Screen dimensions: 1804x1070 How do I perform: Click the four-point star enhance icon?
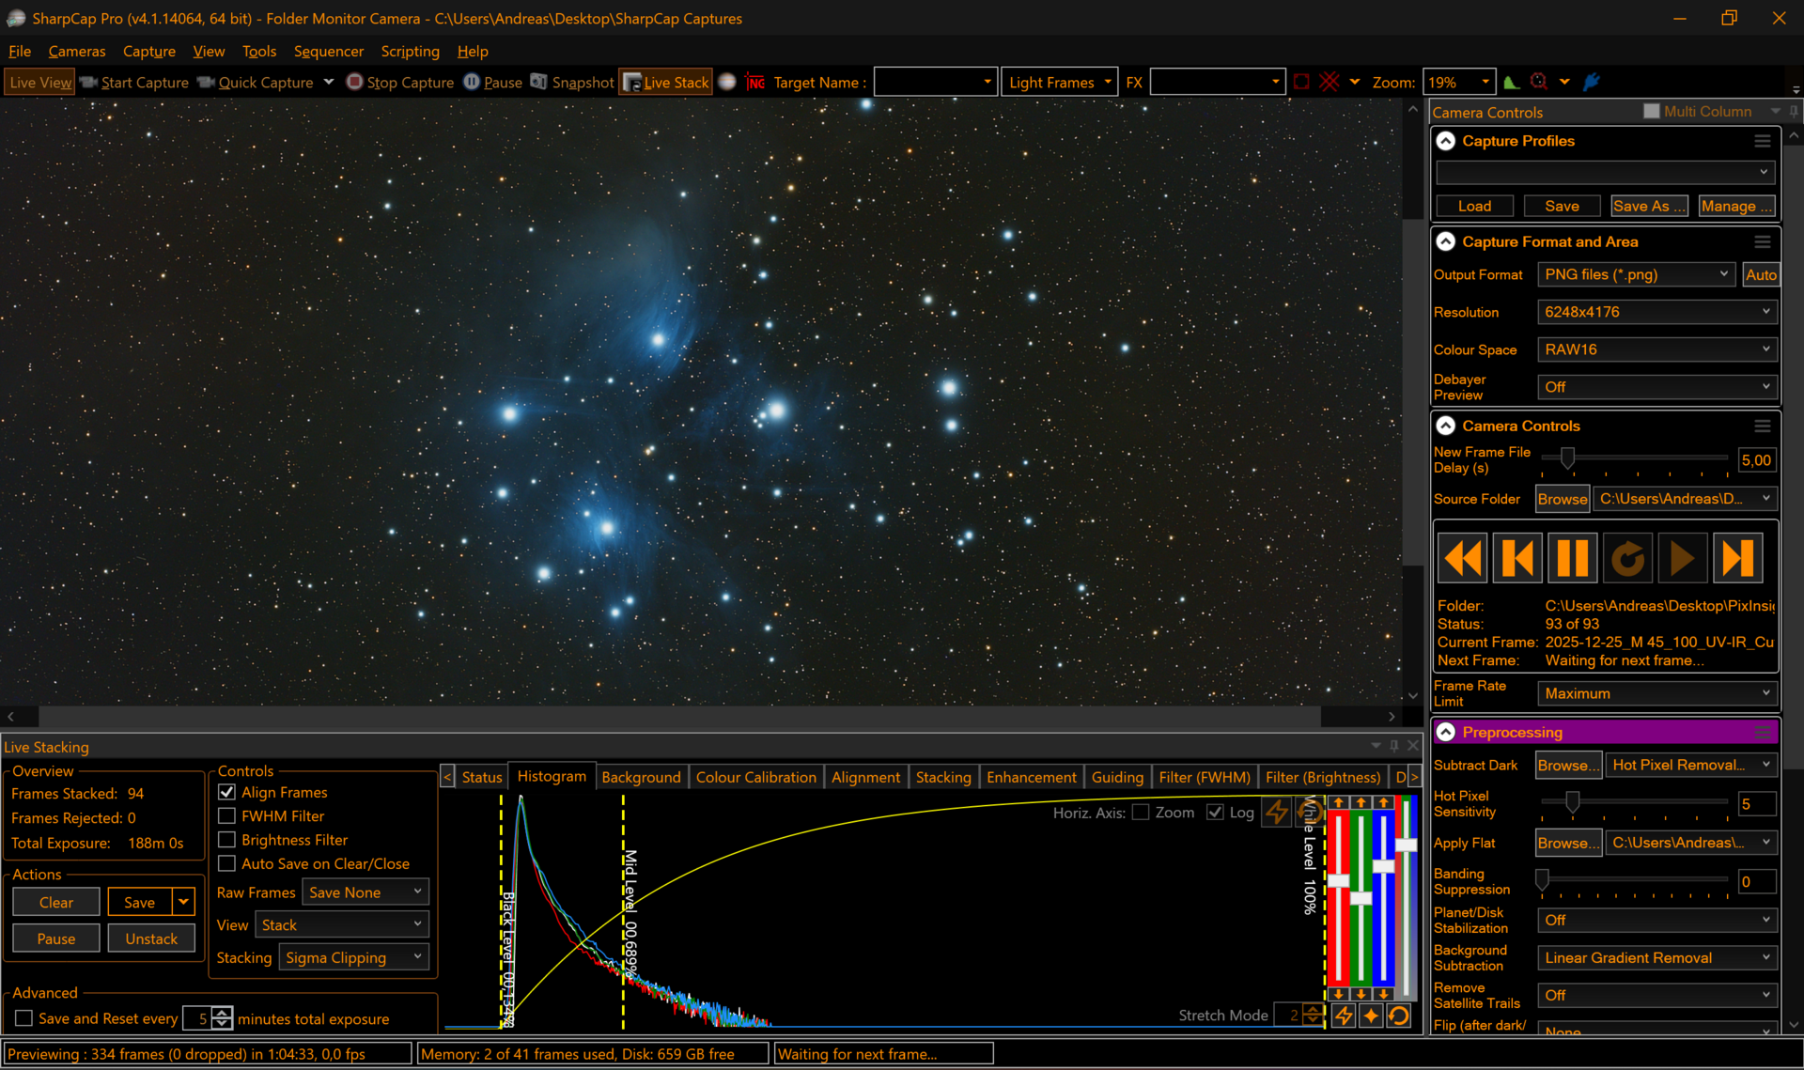tap(1371, 1016)
